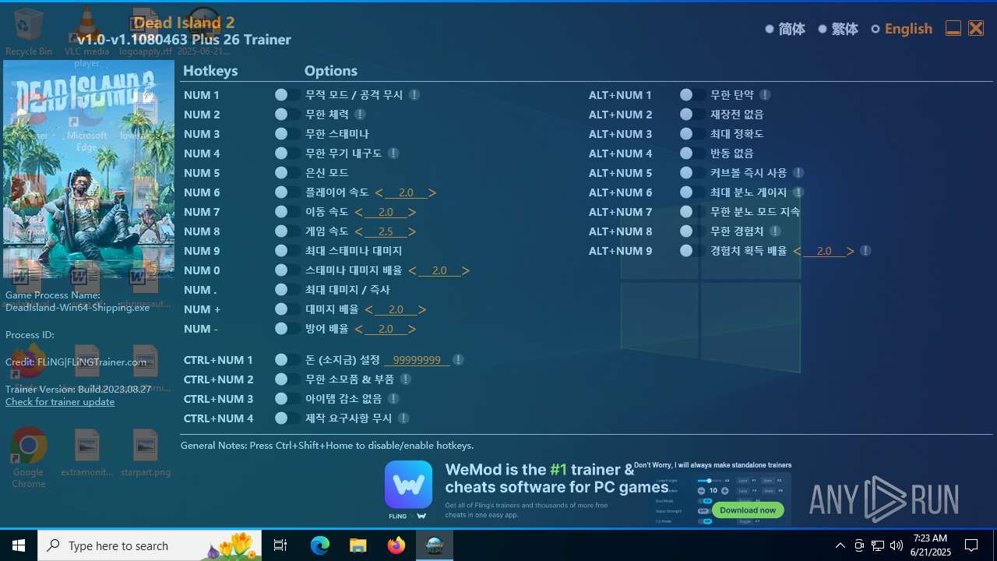Select 繁体 language option
Viewport: 997px width, 561px height.
[838, 29]
